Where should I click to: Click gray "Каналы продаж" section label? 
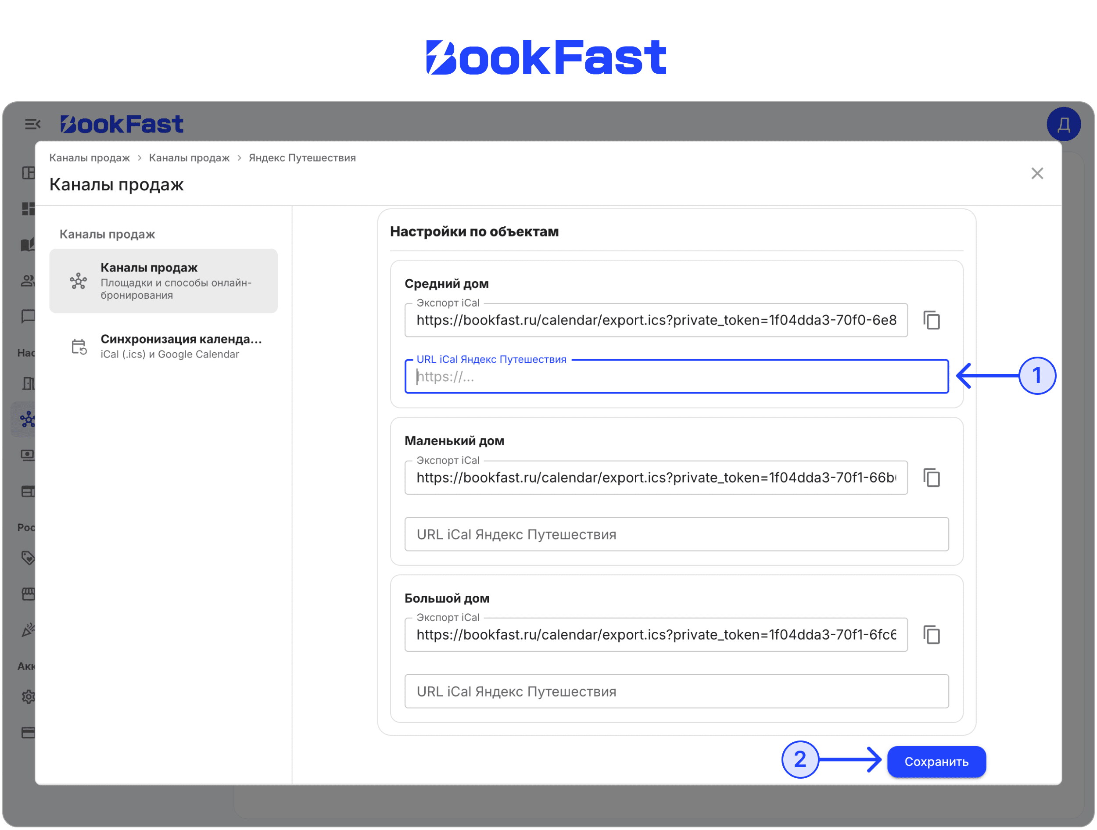107,235
